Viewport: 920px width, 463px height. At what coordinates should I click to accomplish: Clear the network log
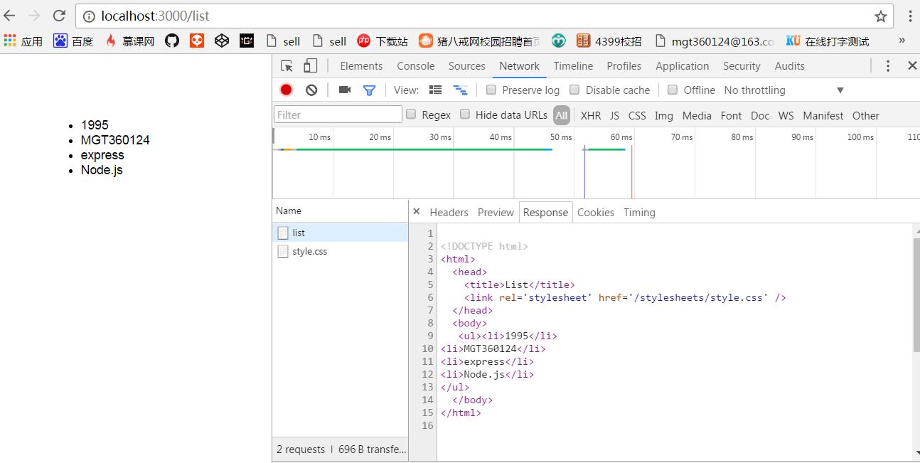click(311, 90)
